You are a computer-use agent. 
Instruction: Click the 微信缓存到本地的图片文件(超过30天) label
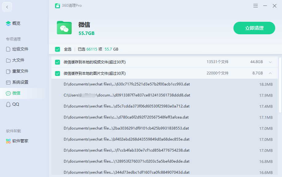click(x=95, y=73)
